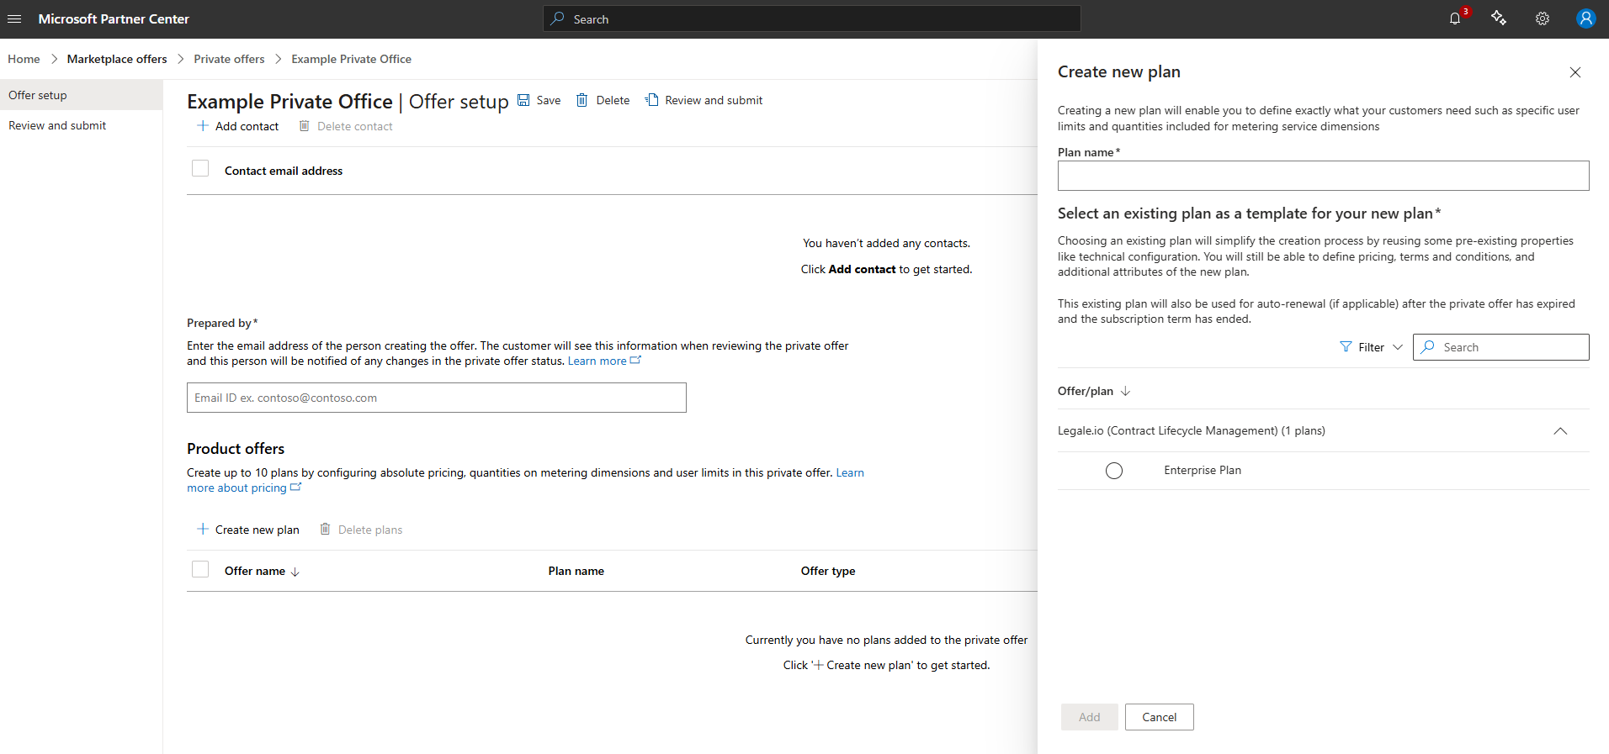This screenshot has width=1609, height=754.
Task: Click Review and submit toolbar button
Action: pos(704,100)
